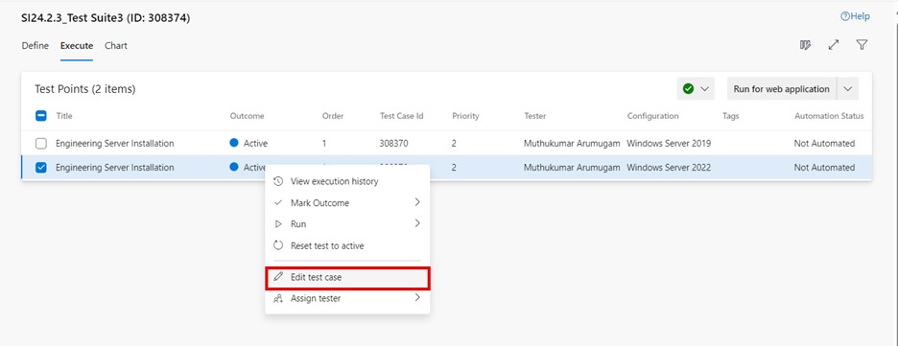Sort by the Outcome column header
Image resolution: width=898 pixels, height=346 pixels.
247,116
